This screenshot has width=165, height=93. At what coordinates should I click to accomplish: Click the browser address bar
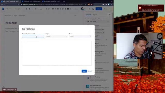tap(53, 4)
